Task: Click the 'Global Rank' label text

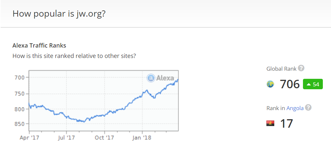Action: click(281, 69)
